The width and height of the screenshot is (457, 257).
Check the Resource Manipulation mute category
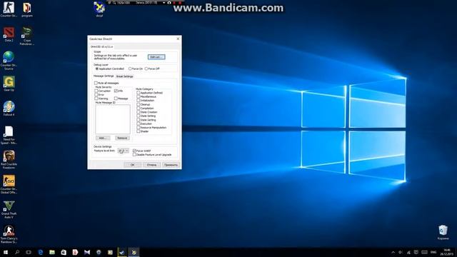(138, 127)
